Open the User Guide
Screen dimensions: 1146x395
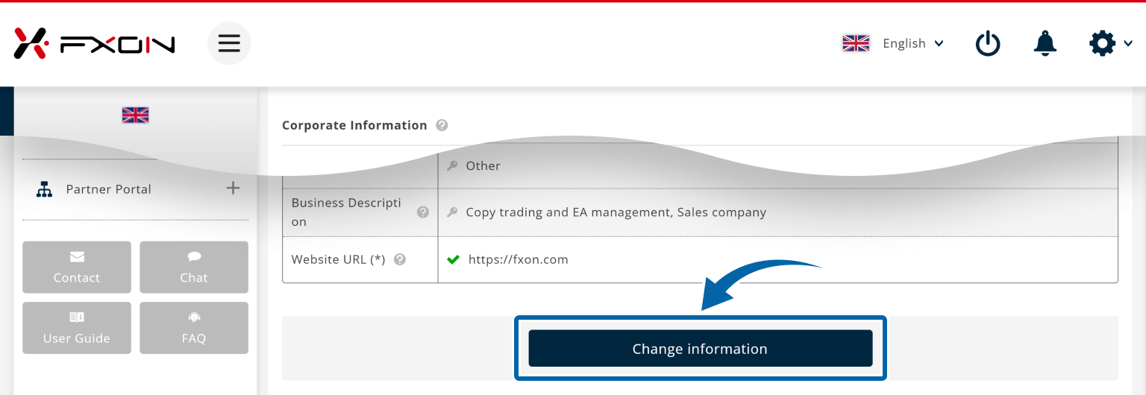pyautogui.click(x=77, y=328)
